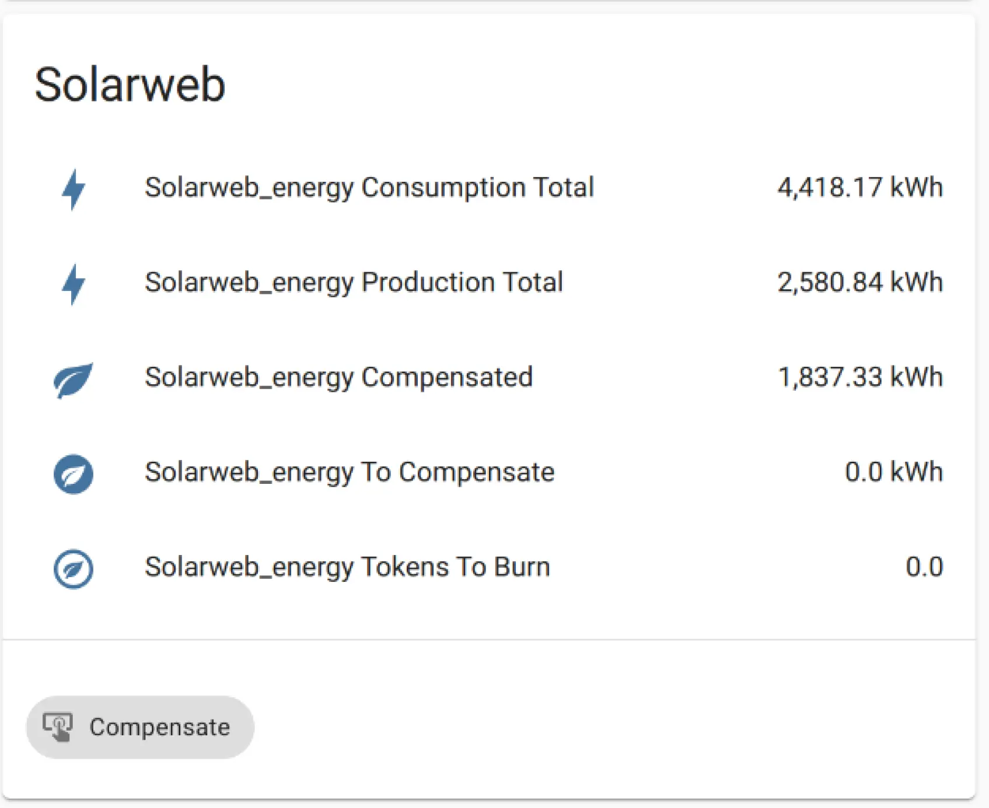
Task: Open Solarweb_energy To Compensate entity
Action: click(x=350, y=472)
